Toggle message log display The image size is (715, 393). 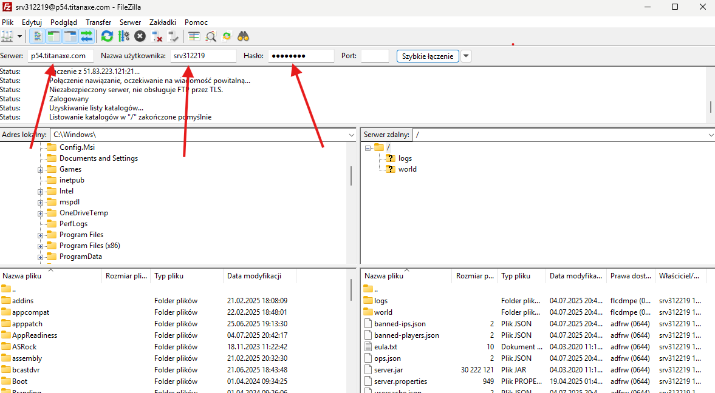(x=37, y=36)
